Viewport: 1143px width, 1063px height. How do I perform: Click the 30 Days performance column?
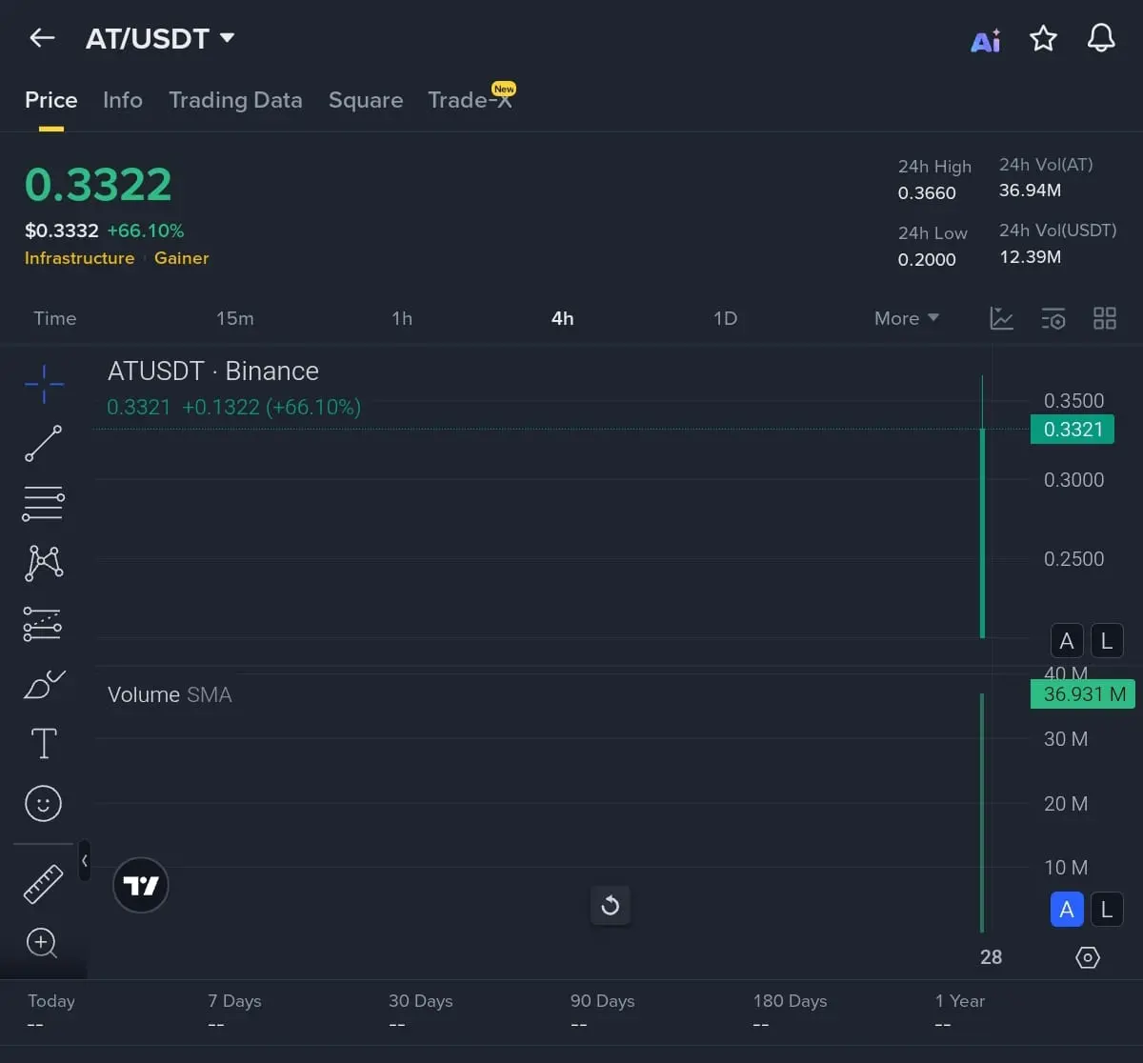420,1012
